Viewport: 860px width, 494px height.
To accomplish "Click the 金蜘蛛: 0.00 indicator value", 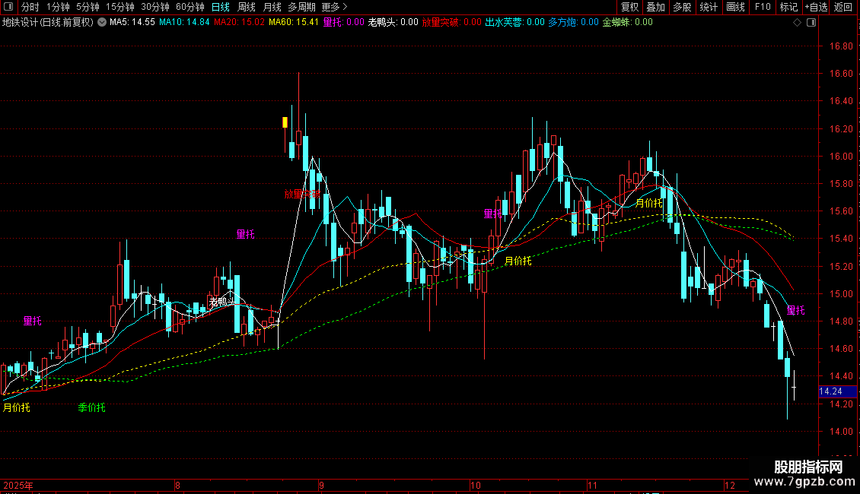I will [x=627, y=23].
